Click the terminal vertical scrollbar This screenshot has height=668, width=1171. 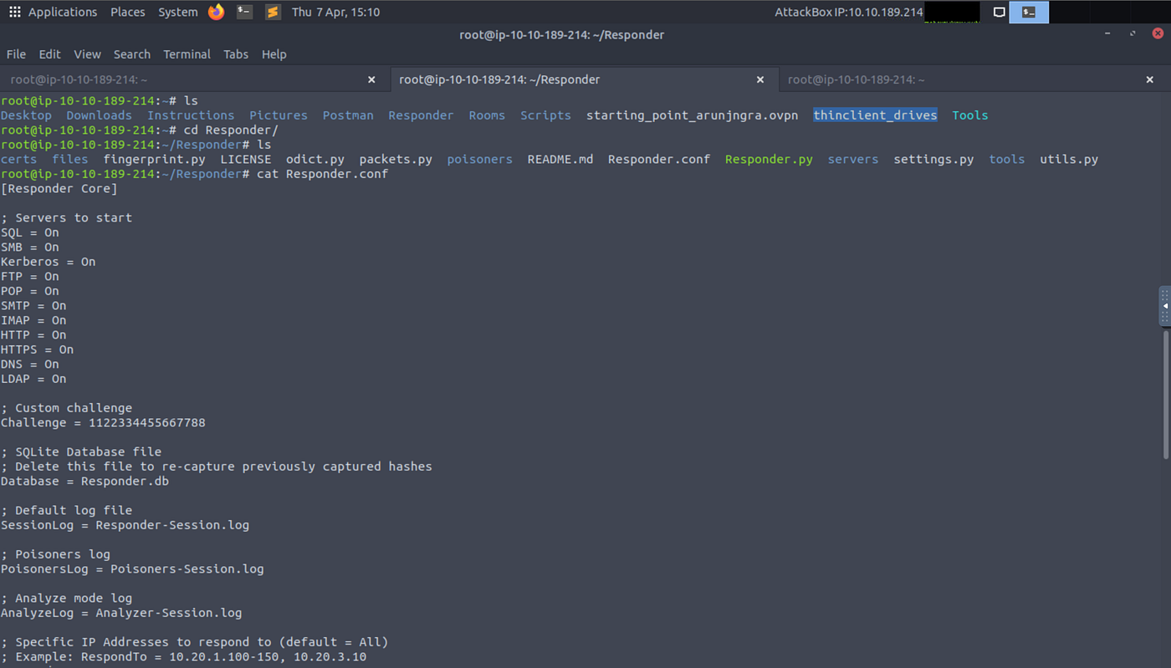point(1166,395)
